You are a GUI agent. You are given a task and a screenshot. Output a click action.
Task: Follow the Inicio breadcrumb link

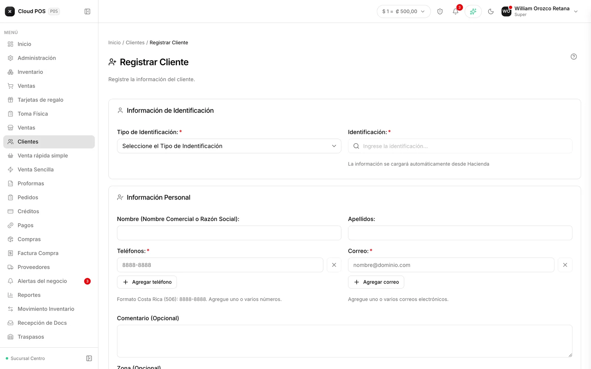pos(115,43)
